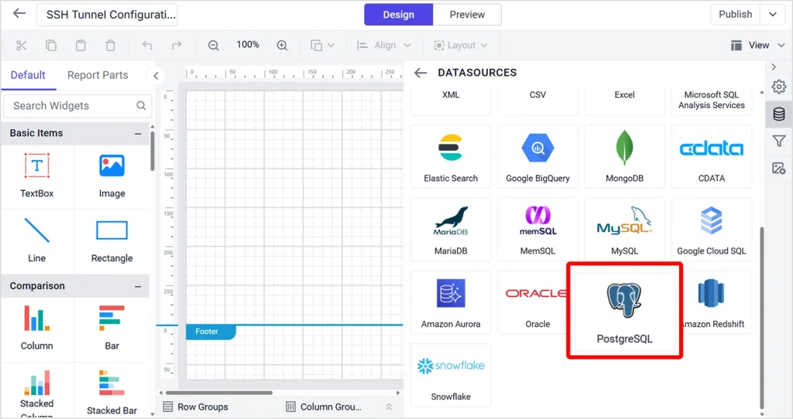793x419 pixels.
Task: Click the Delete trash icon
Action: (110, 46)
